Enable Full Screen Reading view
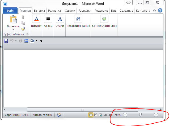169x126 pixels. [96, 115]
